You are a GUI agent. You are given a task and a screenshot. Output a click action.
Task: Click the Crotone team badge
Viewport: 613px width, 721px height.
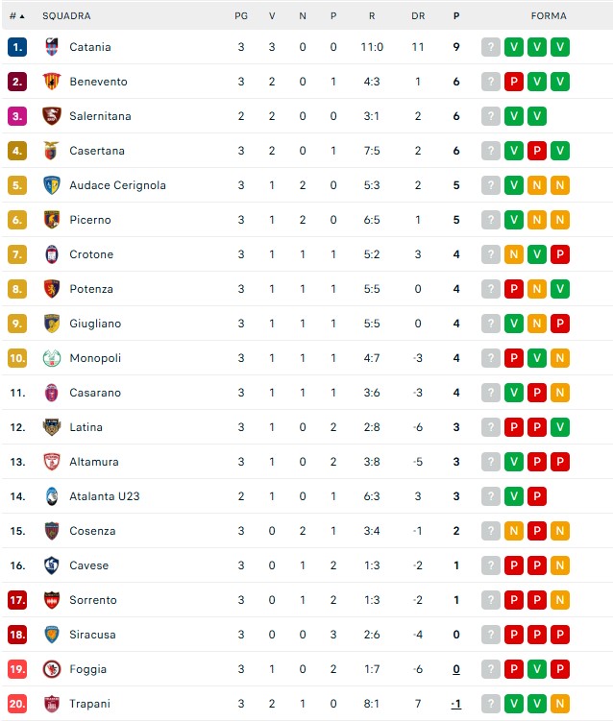(52, 254)
